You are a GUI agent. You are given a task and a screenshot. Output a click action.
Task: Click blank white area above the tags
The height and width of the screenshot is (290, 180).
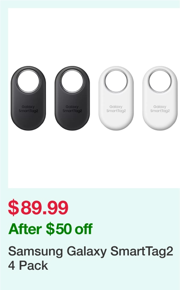(x=94, y=37)
